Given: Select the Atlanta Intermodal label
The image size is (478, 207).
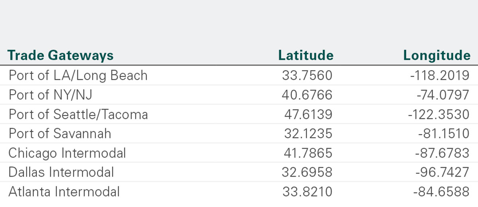Looking at the screenshot, I should [x=64, y=191].
